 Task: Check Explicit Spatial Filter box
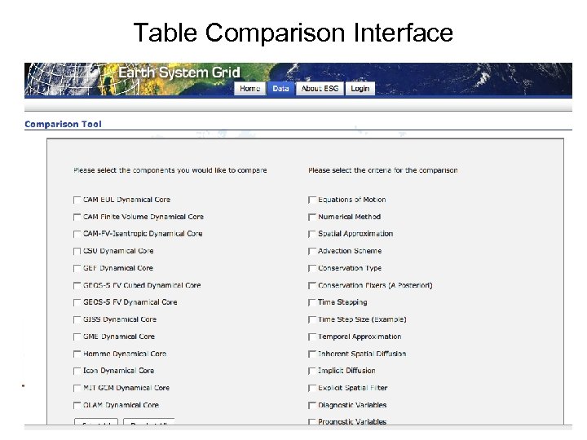tap(312, 388)
